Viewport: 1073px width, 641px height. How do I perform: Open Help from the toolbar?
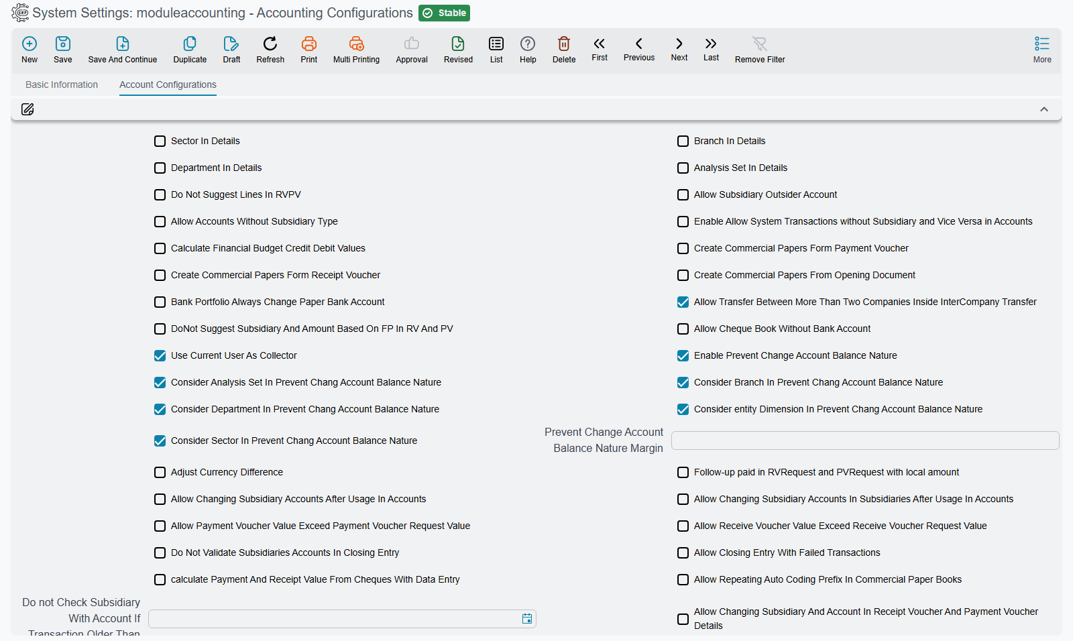[528, 44]
